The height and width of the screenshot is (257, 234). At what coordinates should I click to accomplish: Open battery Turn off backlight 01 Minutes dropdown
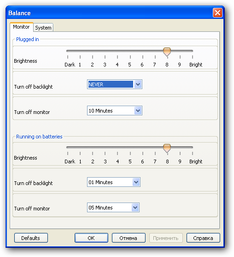click(114, 182)
